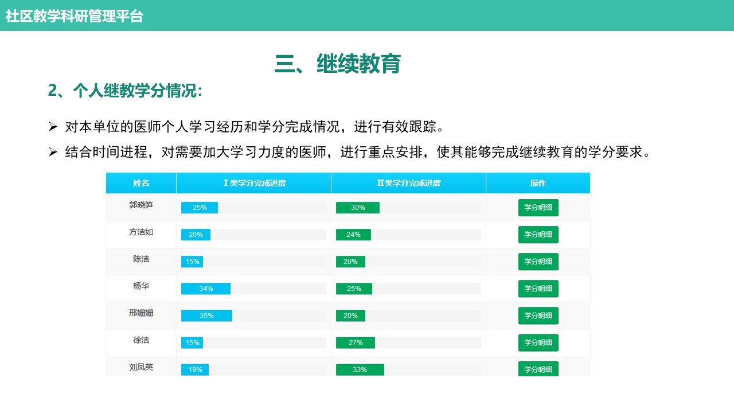Select the name 方洁如

[x=141, y=232]
